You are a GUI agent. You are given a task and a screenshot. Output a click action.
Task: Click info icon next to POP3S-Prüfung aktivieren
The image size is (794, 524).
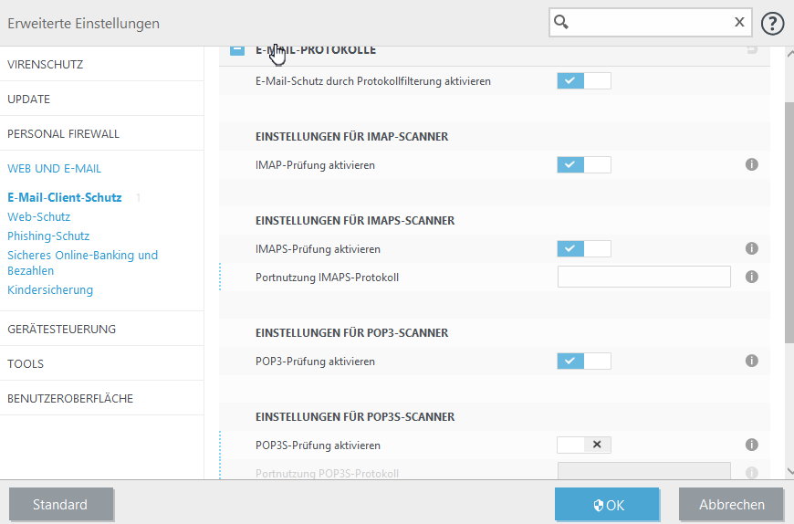click(752, 445)
